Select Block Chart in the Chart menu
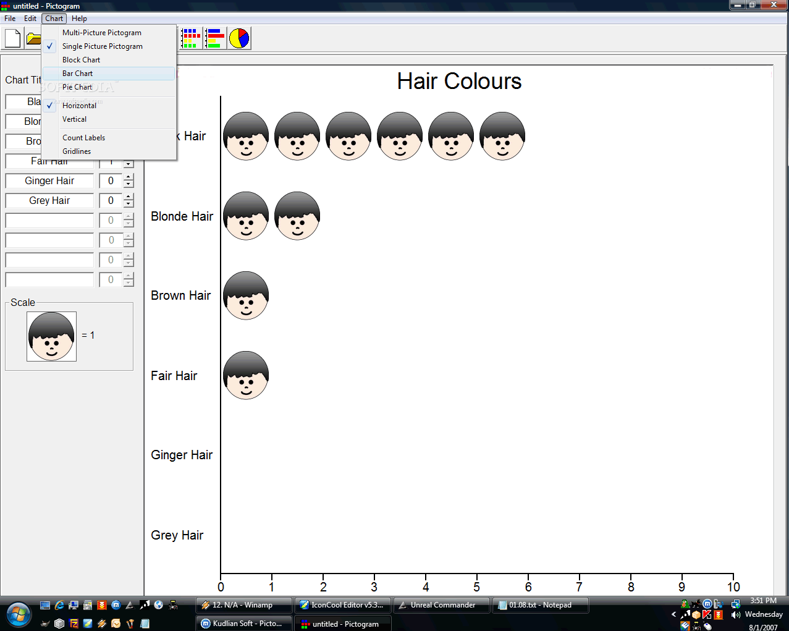The image size is (789, 631). click(109, 60)
